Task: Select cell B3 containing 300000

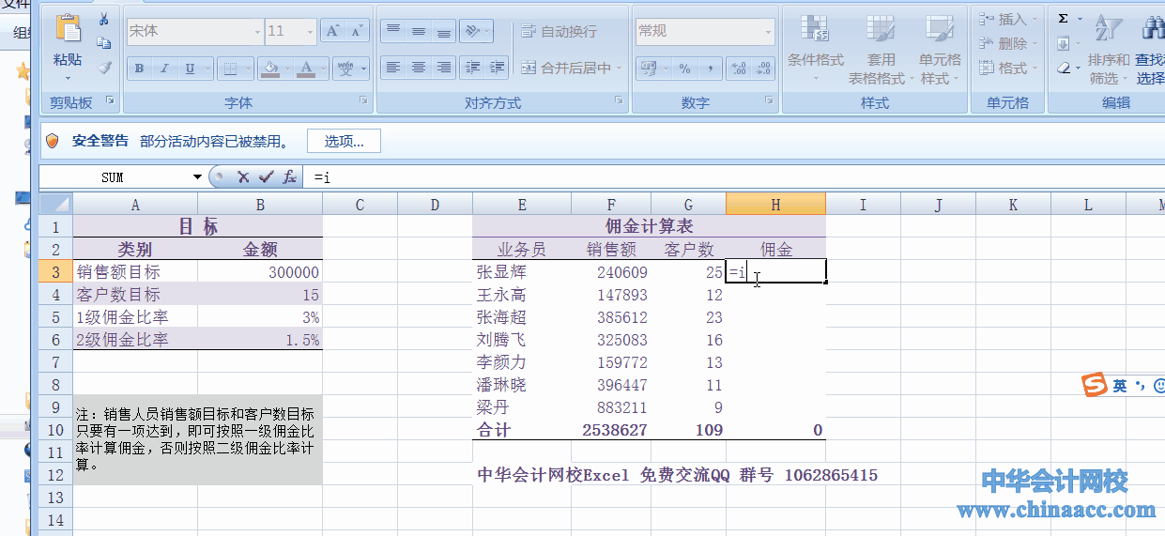Action: pos(260,272)
